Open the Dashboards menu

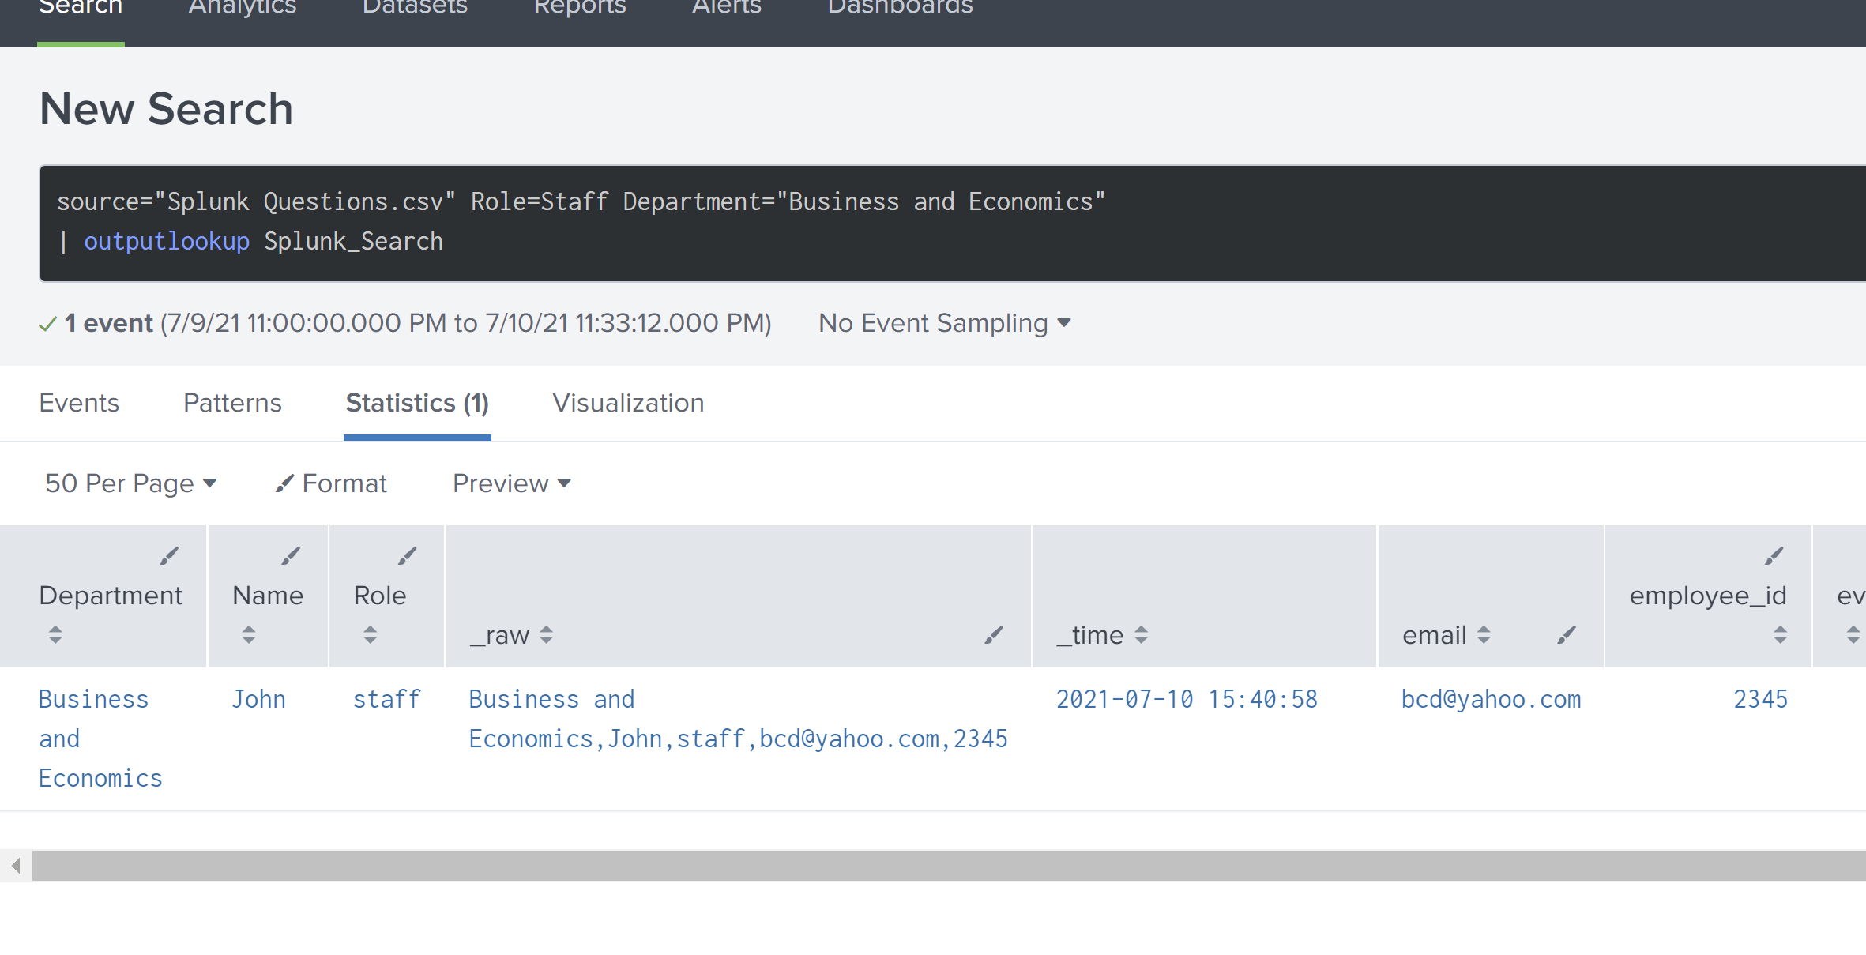pyautogui.click(x=899, y=8)
